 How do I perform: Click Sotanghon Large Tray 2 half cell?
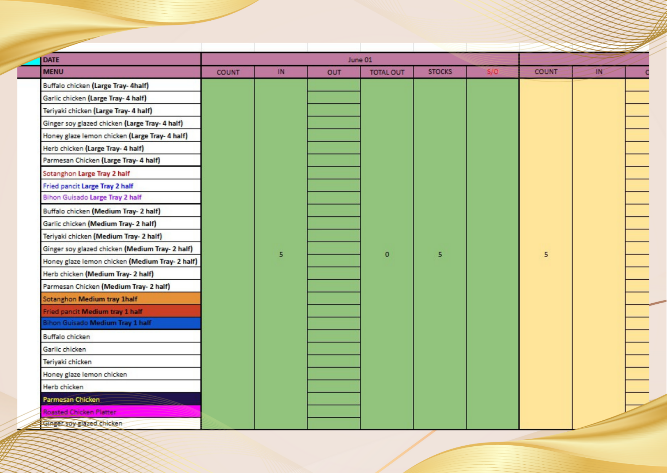(120, 174)
